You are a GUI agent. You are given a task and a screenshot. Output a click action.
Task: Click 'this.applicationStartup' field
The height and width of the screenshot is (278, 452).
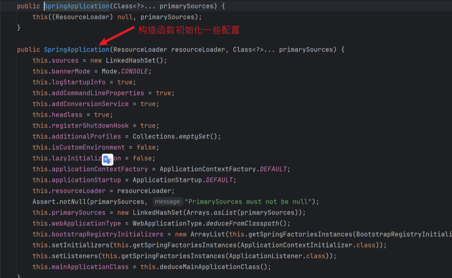coord(77,180)
